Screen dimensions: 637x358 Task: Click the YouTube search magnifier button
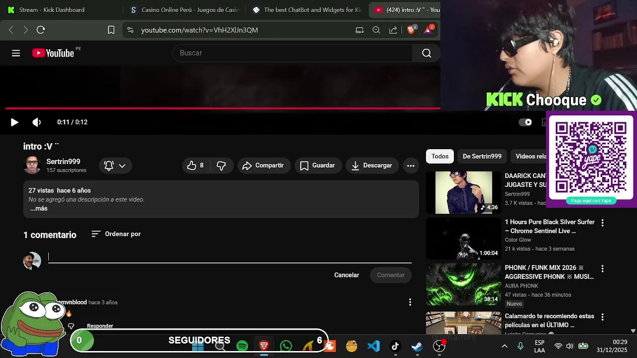point(426,53)
